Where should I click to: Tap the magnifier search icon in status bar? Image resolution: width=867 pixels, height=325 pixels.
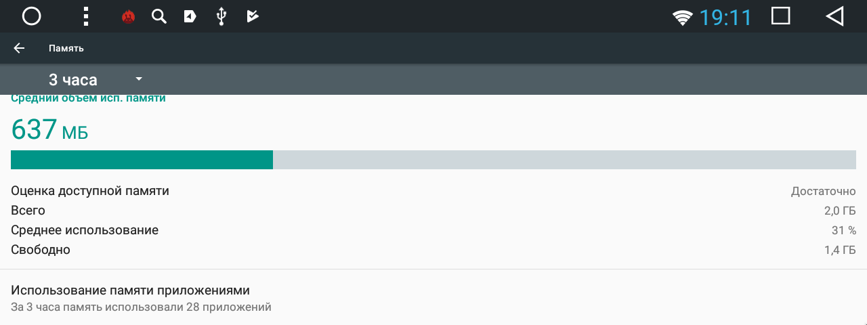[159, 16]
